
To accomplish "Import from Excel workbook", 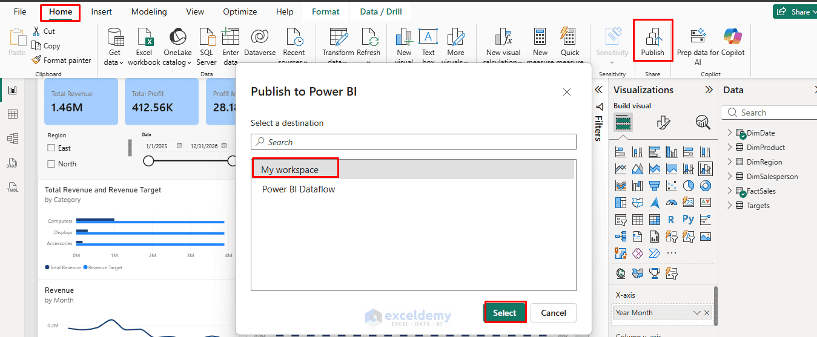I will coord(144,45).
